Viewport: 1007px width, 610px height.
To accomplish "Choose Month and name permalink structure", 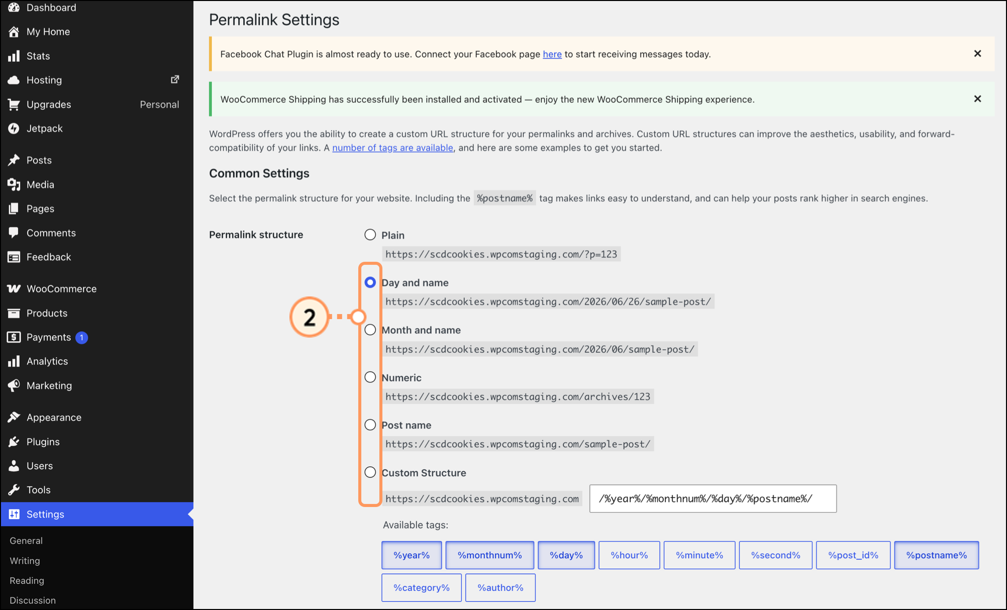I will click(370, 330).
